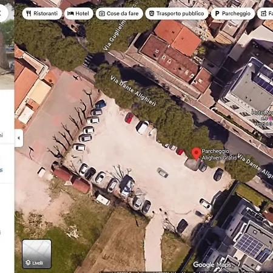Open the Livelli map type thumbnail
The width and height of the screenshot is (273, 273).
tap(36, 254)
